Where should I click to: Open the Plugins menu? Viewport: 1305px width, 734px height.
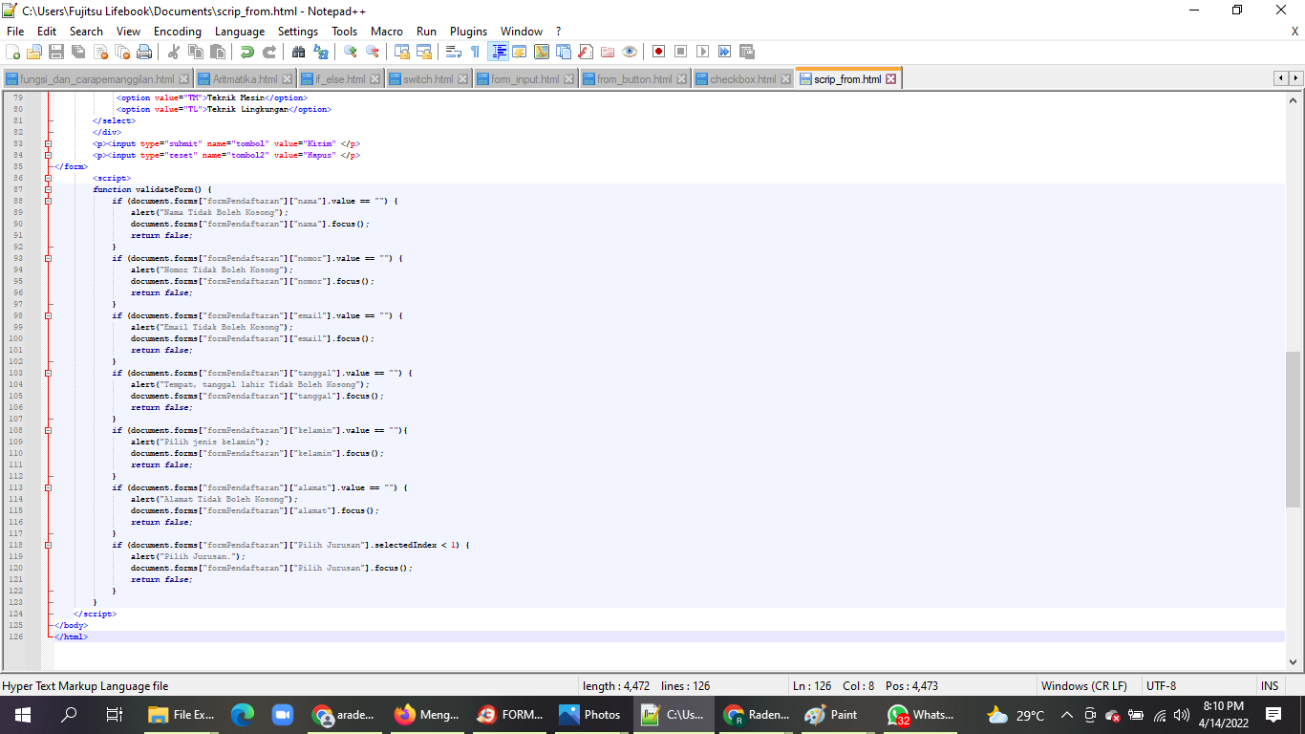click(468, 32)
